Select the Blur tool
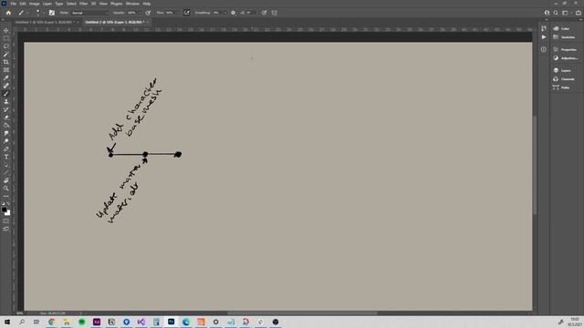The image size is (584, 328). (6, 133)
